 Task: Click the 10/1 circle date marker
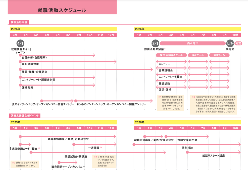[x=230, y=43]
